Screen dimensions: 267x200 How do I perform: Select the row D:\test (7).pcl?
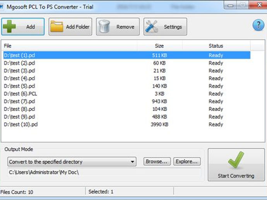click(x=127, y=101)
